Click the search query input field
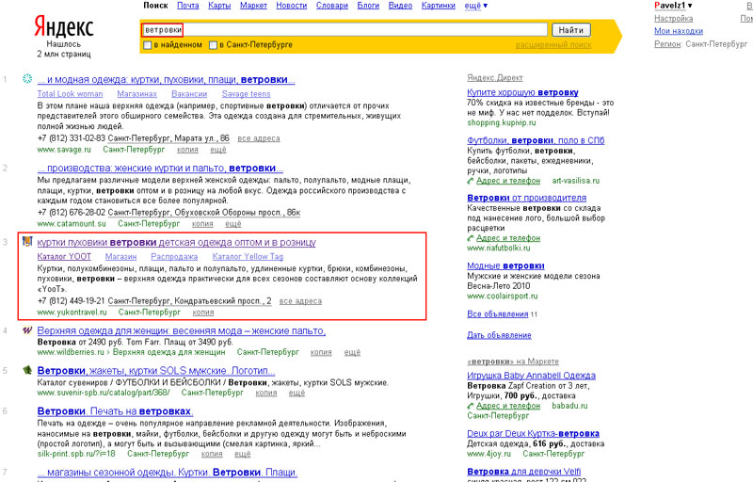Image resolution: width=753 pixels, height=482 pixels. [x=344, y=30]
